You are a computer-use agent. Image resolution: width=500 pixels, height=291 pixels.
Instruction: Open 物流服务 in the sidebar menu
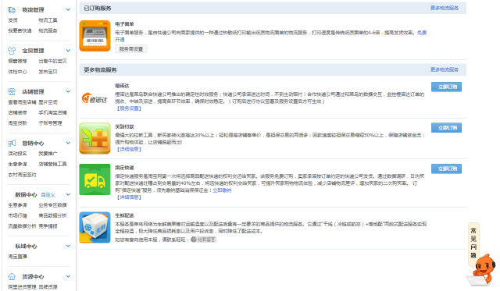tap(48, 30)
